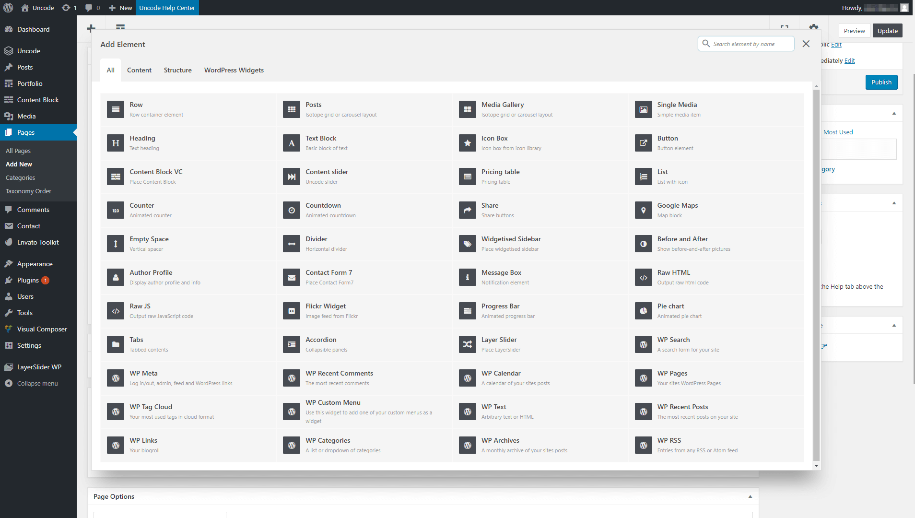The width and height of the screenshot is (915, 518).
Task: Open Visual Composer settings menu
Action: click(x=38, y=329)
